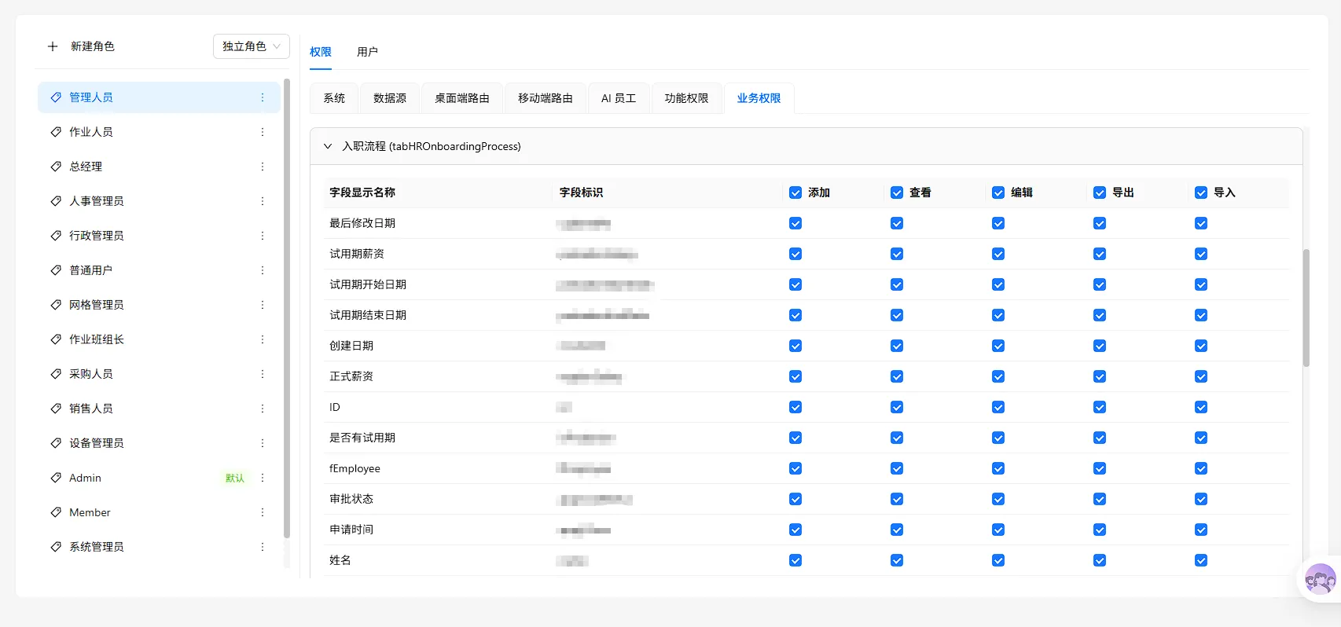Open the more menu for 作业班组长 role
Viewport: 1341px width, 627px height.
(x=263, y=339)
